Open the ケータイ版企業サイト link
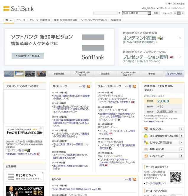Screen dimensions: 188x196 click(x=156, y=183)
